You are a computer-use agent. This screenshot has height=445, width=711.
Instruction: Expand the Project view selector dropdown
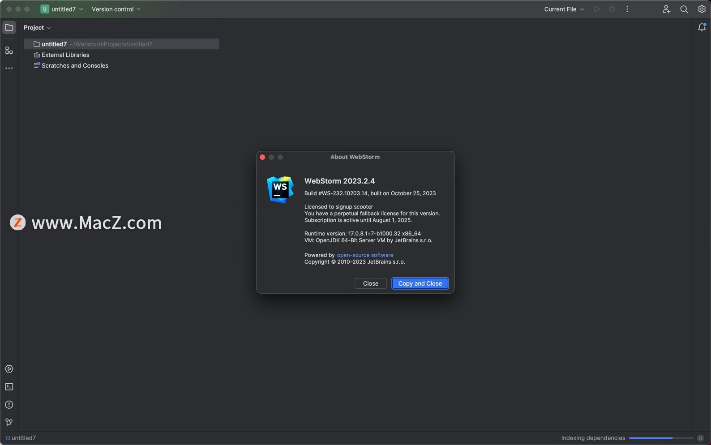(37, 28)
